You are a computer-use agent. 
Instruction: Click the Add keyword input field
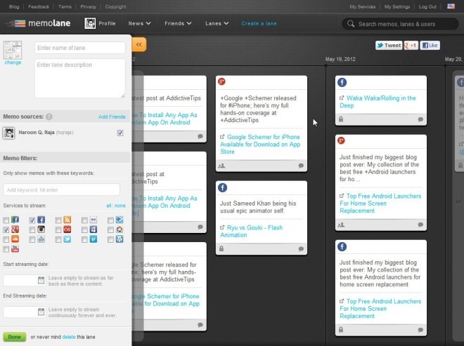(62, 189)
